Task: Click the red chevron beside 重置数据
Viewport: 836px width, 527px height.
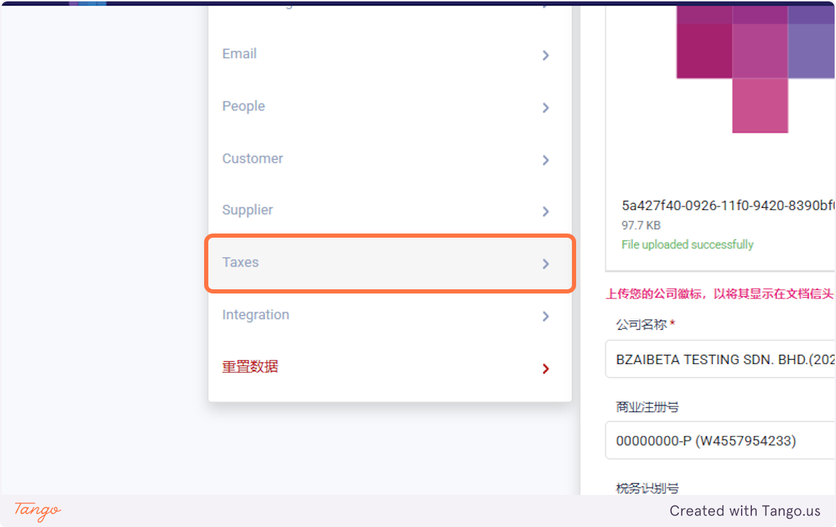Action: click(x=545, y=368)
